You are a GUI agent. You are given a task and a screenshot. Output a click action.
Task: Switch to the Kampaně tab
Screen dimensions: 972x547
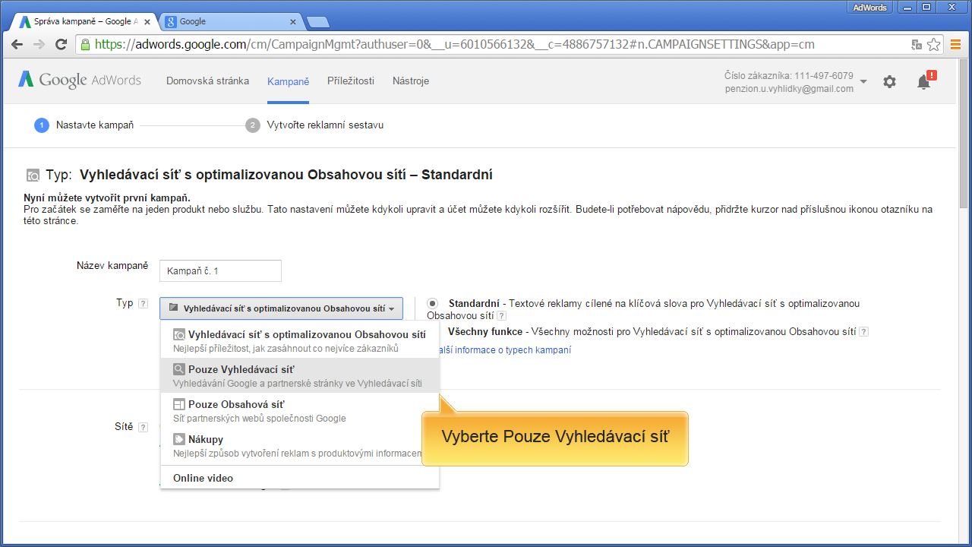[x=288, y=81]
